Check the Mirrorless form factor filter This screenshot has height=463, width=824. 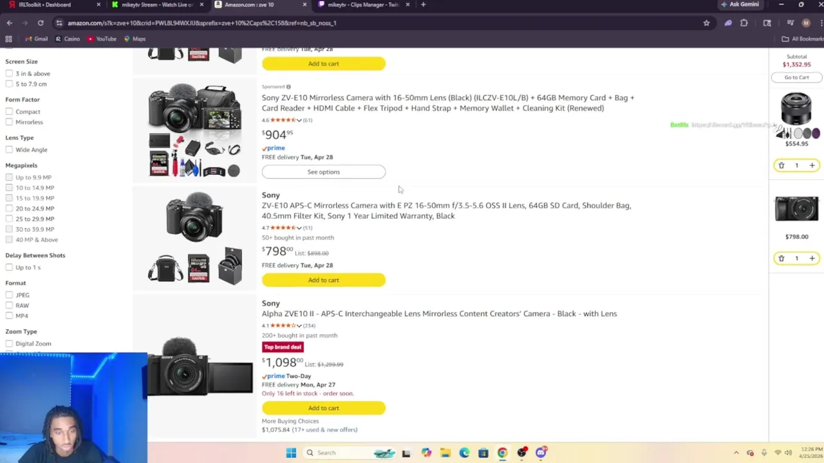click(9, 122)
